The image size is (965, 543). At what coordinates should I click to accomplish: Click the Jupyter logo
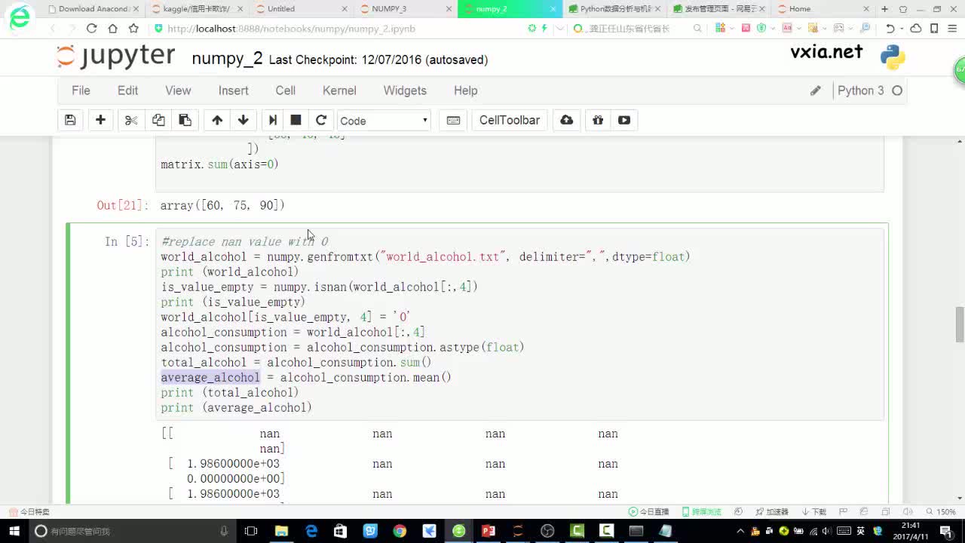[115, 57]
